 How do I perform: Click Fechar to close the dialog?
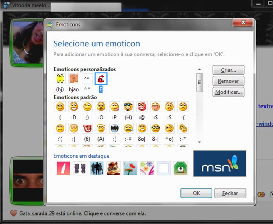[230, 193]
